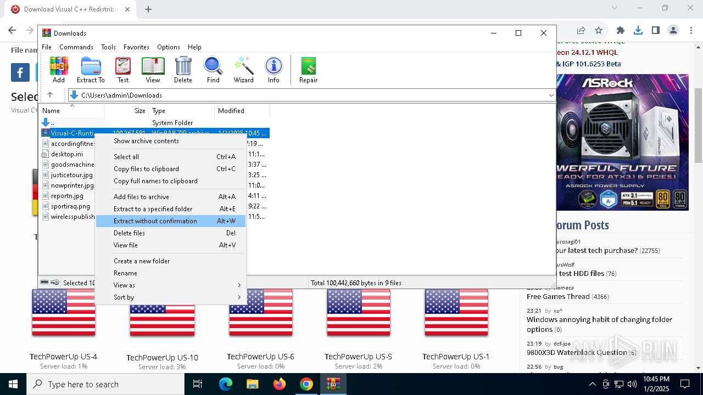Expand the Sort by submenu
Image resolution: width=703 pixels, height=395 pixels.
point(171,297)
